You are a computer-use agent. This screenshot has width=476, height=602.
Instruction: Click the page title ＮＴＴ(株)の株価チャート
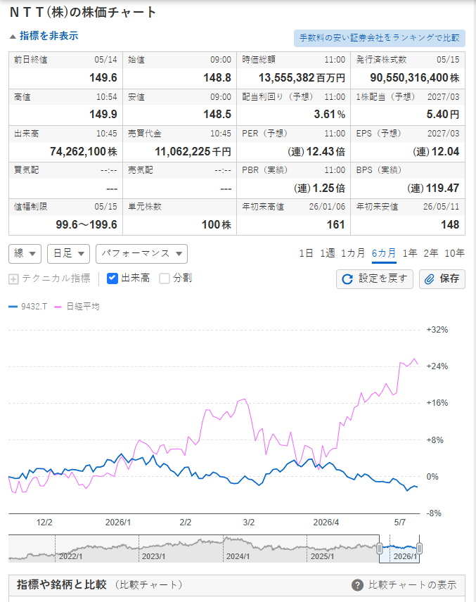coord(83,12)
